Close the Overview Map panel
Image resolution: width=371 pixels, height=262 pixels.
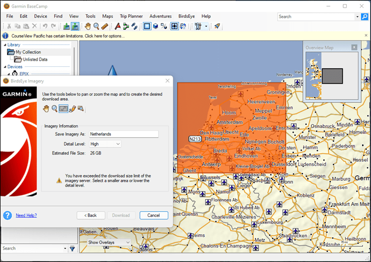pyautogui.click(x=354, y=47)
